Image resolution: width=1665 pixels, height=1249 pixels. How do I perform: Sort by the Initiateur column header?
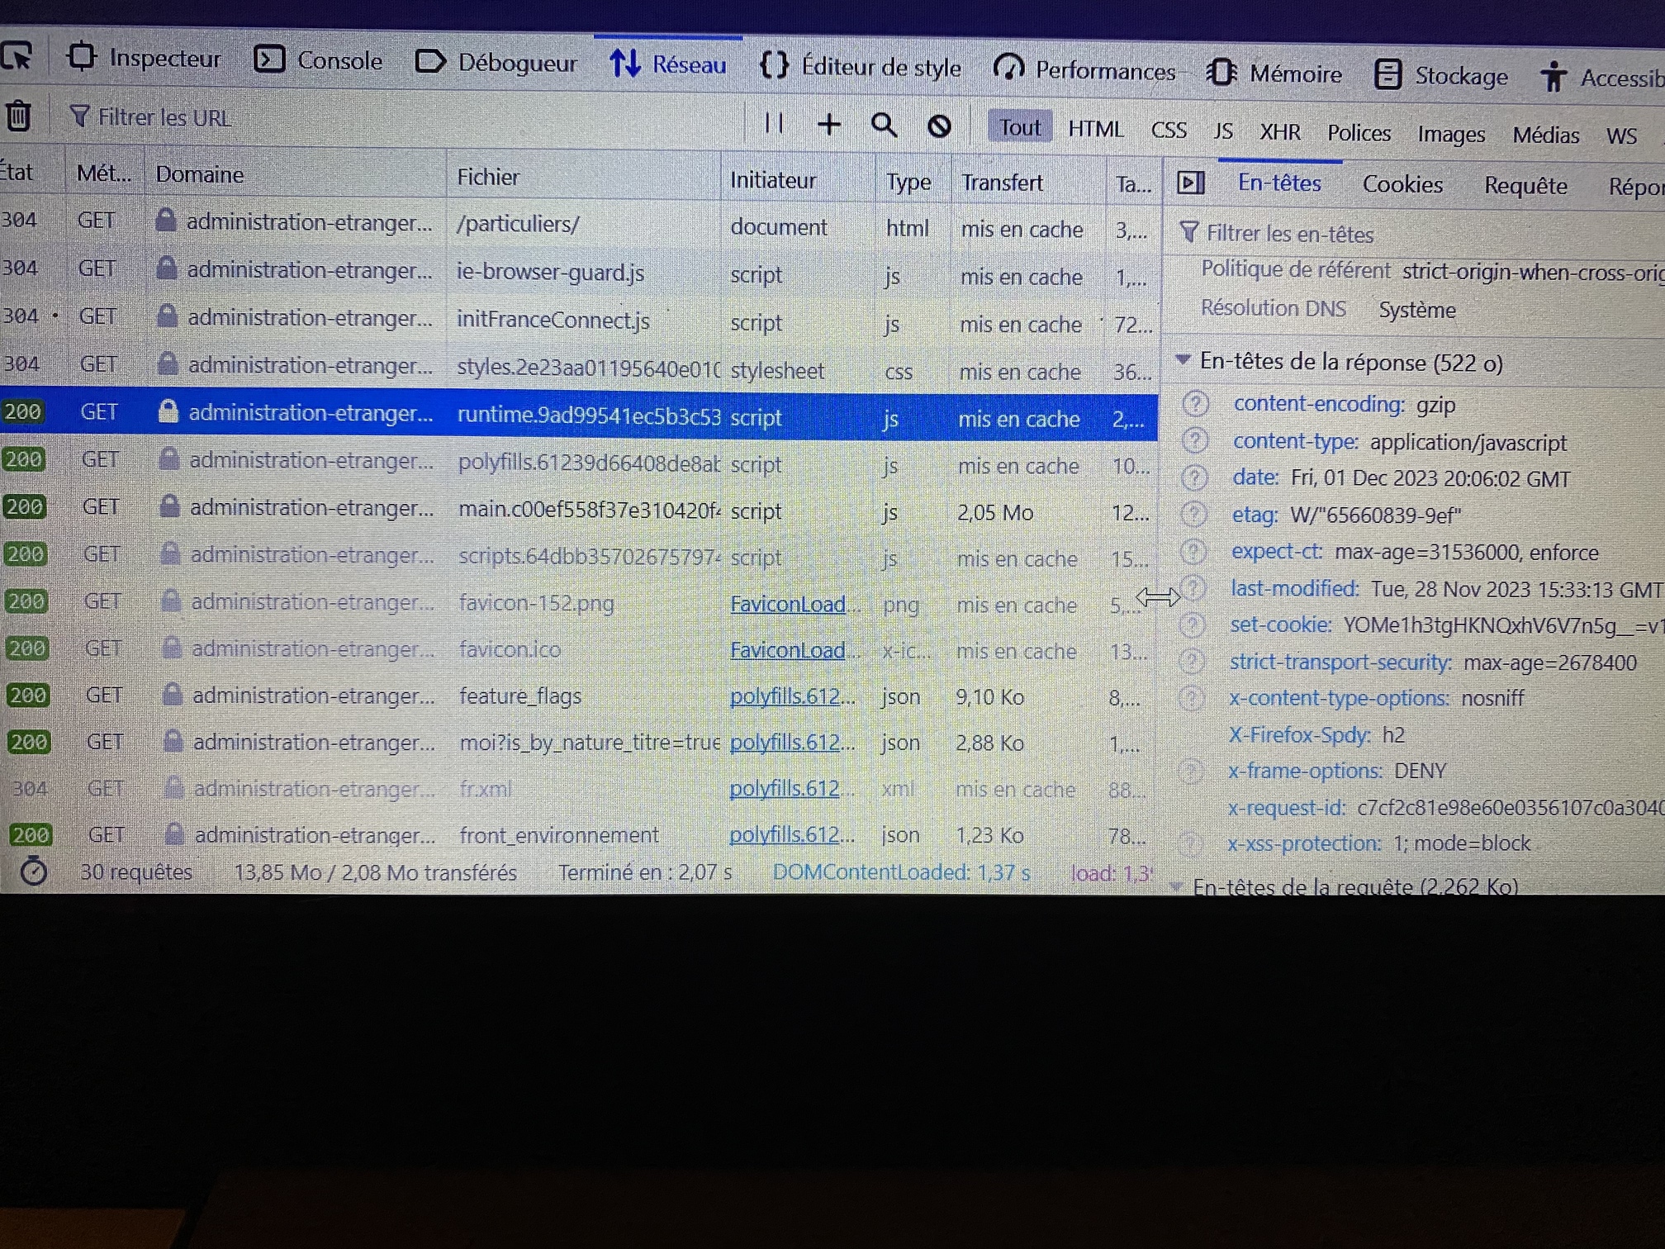(798, 180)
